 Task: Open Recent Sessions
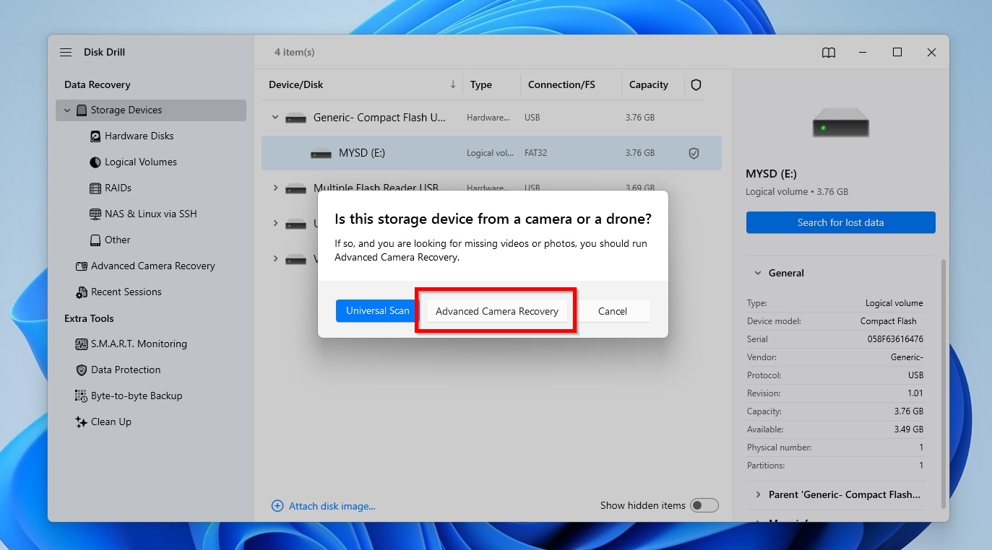[x=126, y=292]
